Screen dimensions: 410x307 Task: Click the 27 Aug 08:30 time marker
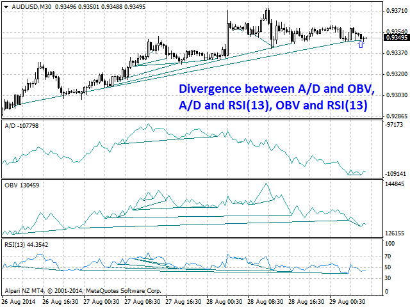[142, 302]
